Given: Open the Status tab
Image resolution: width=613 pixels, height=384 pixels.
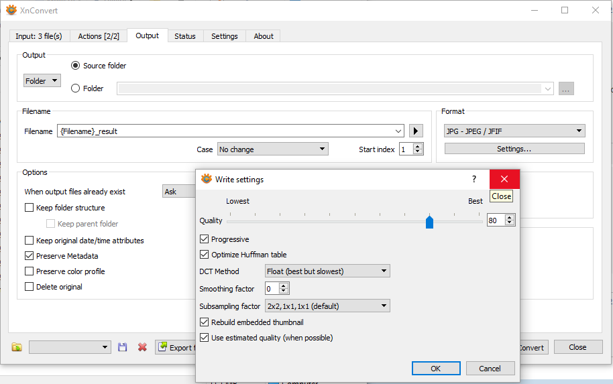Looking at the screenshot, I should coord(185,36).
